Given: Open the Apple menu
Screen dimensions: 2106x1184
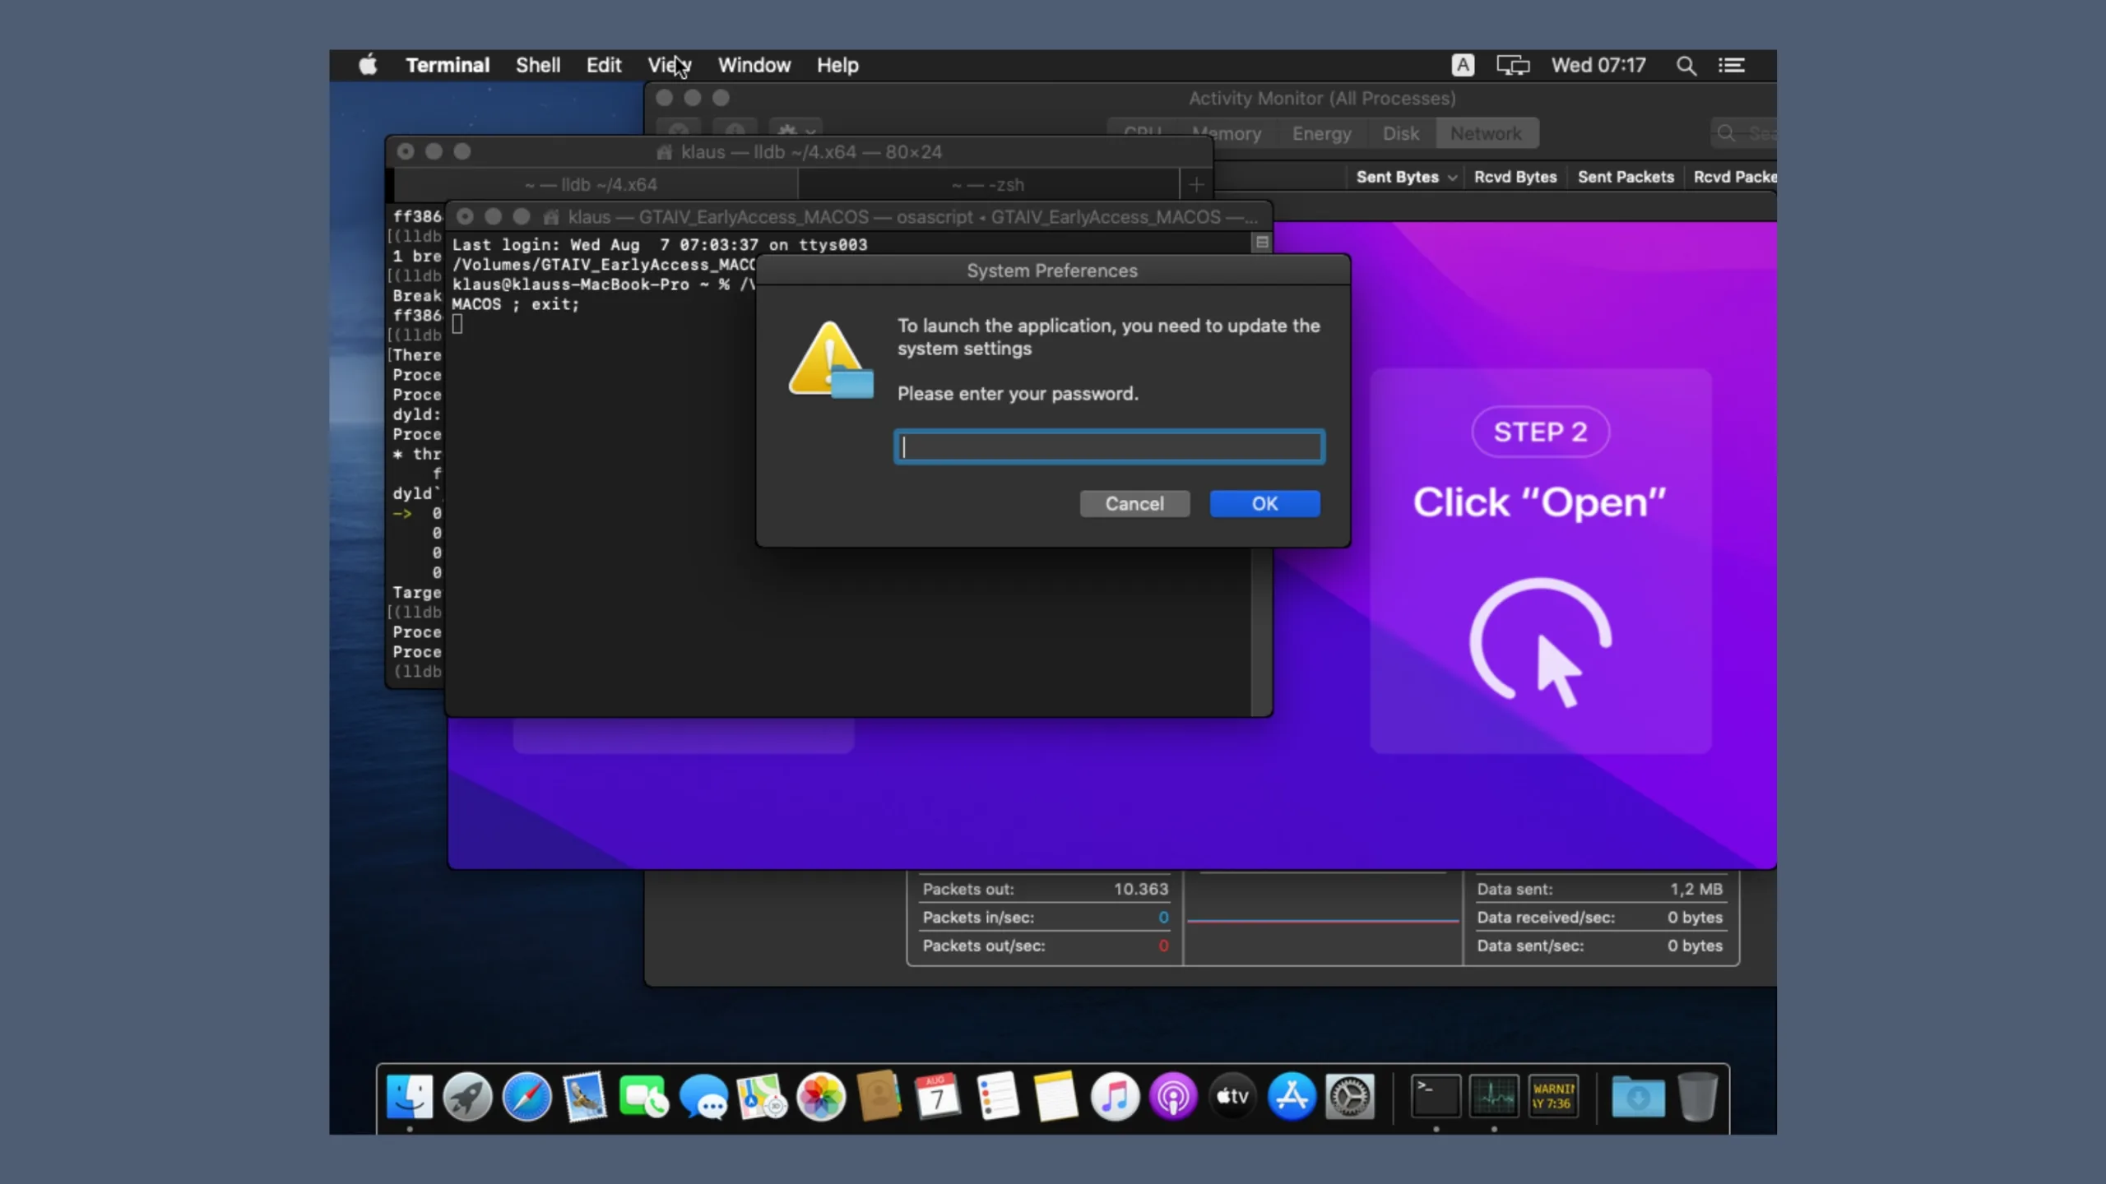Looking at the screenshot, I should click(368, 65).
